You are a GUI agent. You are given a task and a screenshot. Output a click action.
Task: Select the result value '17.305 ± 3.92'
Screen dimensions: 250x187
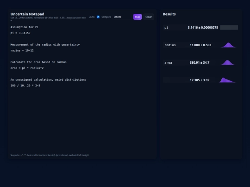click(x=200, y=80)
